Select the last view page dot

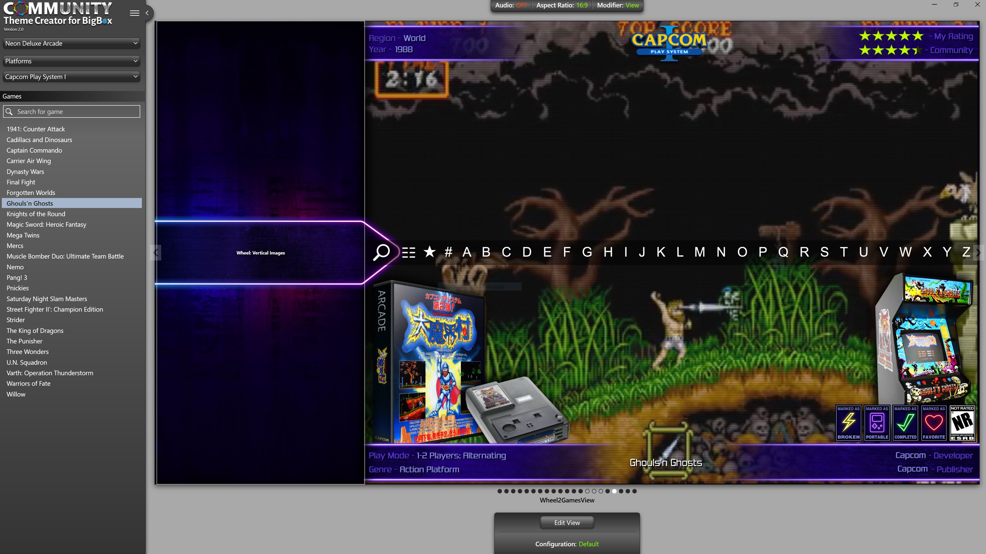click(635, 491)
